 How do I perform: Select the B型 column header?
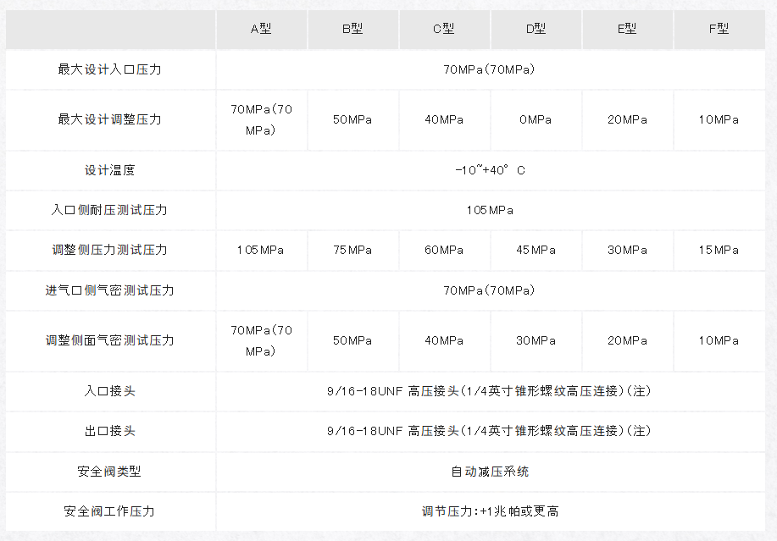click(352, 29)
